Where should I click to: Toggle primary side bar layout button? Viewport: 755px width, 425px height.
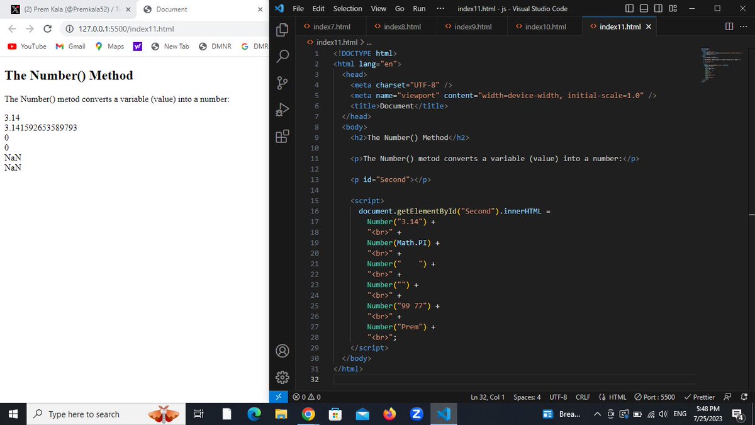631,9
